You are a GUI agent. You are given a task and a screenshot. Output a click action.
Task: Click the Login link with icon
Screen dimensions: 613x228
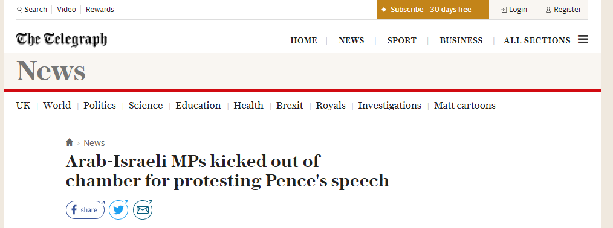pyautogui.click(x=514, y=10)
